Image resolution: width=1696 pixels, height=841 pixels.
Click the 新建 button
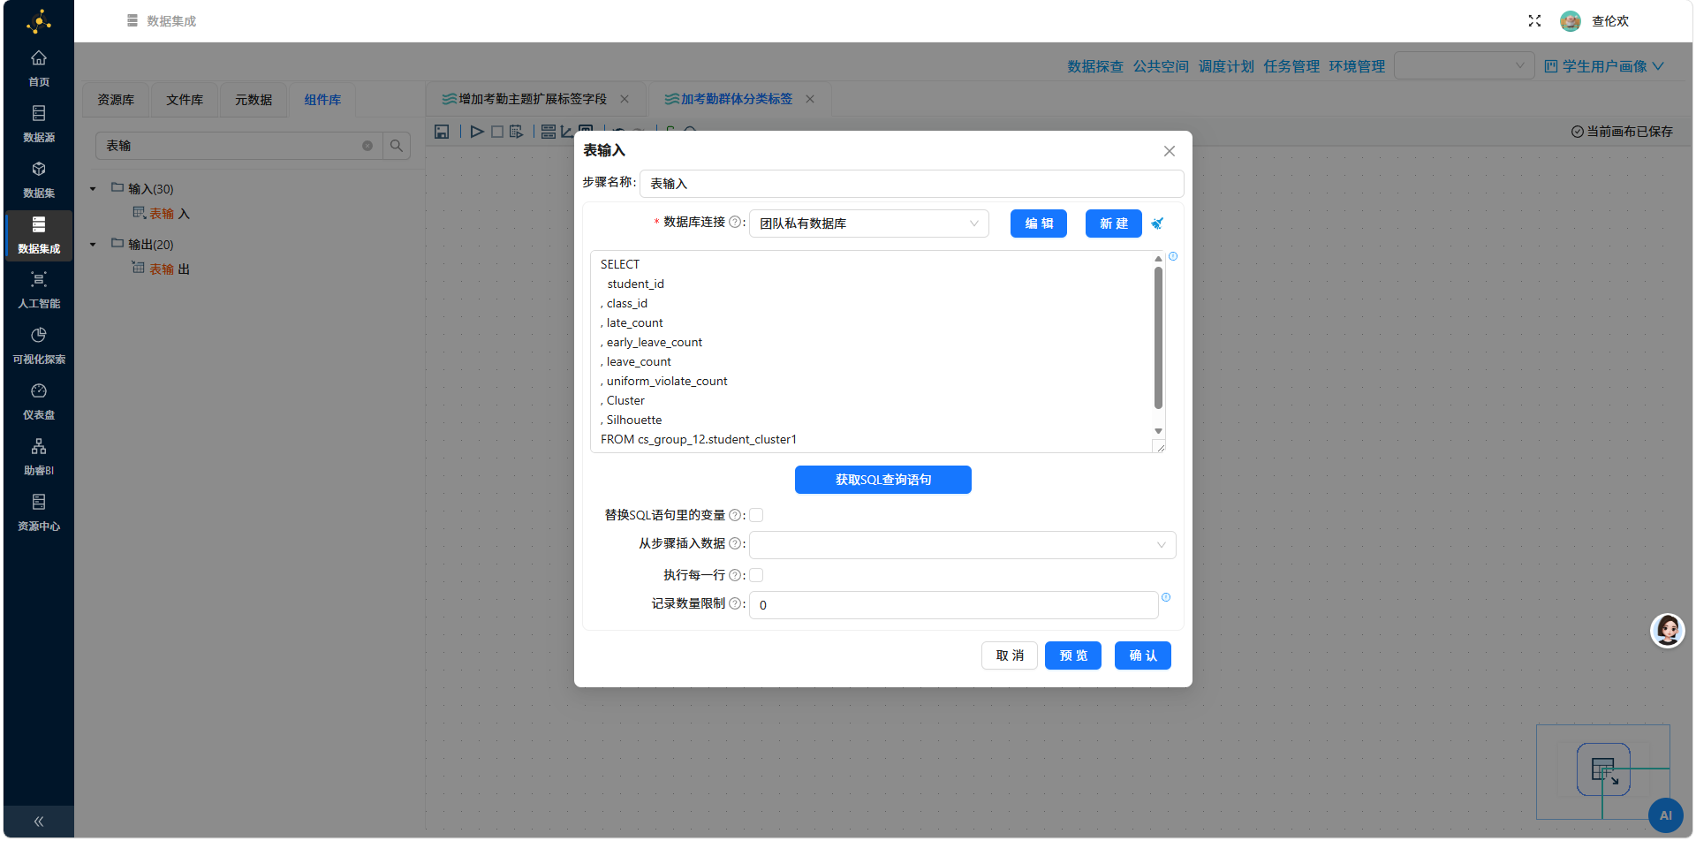click(x=1114, y=224)
